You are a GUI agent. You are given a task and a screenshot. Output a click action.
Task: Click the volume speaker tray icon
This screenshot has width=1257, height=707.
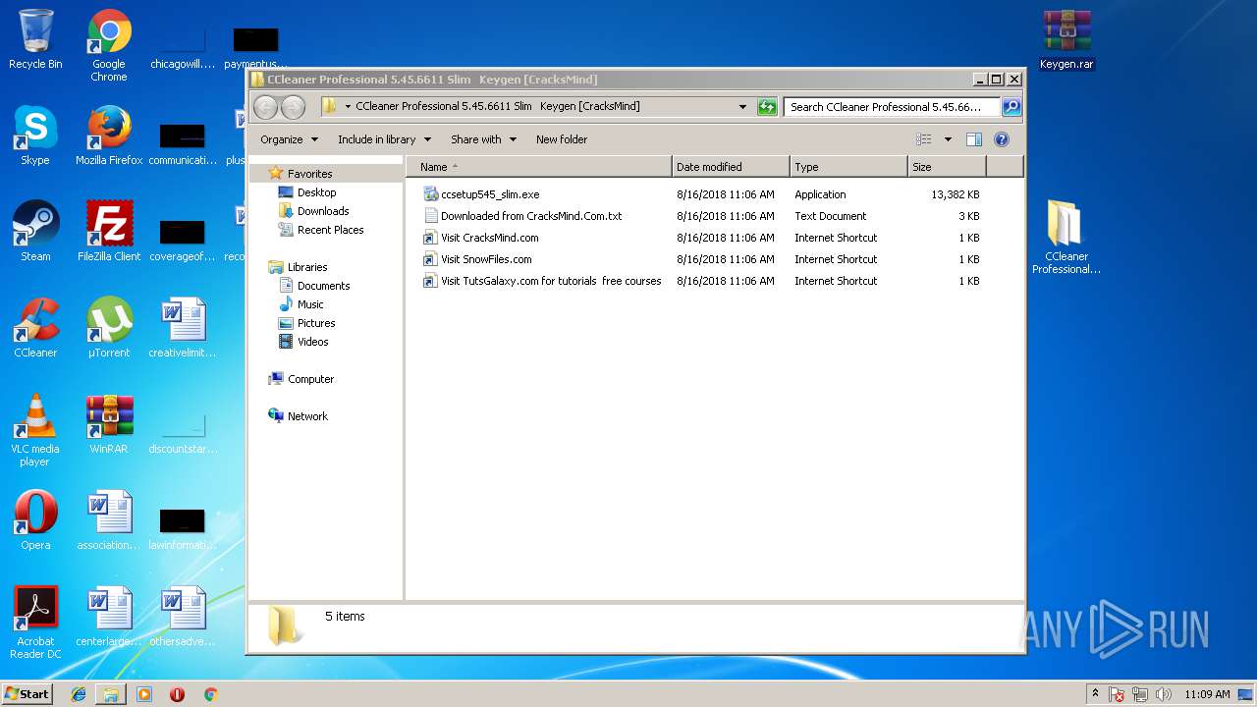[x=1164, y=694]
